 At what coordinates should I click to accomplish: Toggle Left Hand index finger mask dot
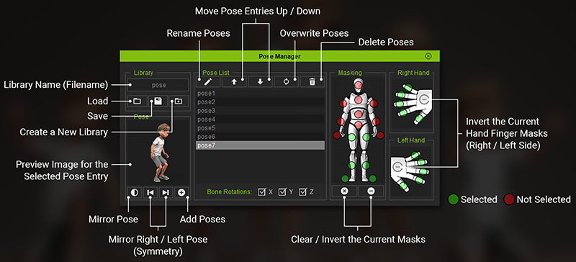tap(418, 180)
